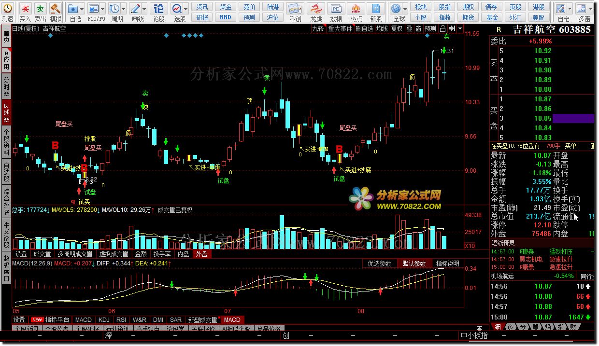Click the 卖出 sell icon
This screenshot has height=346, width=599.
click(41, 9)
